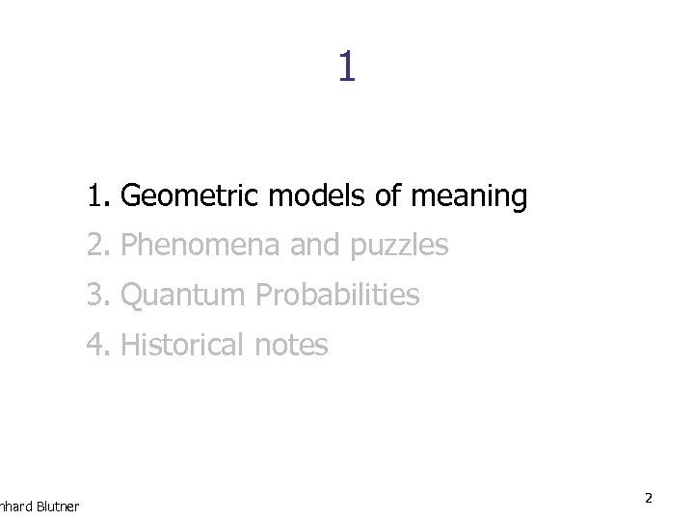This screenshot has width=694, height=520.
Task: Select the 'Geometric models of meaning' outline item
Action: [x=324, y=196]
